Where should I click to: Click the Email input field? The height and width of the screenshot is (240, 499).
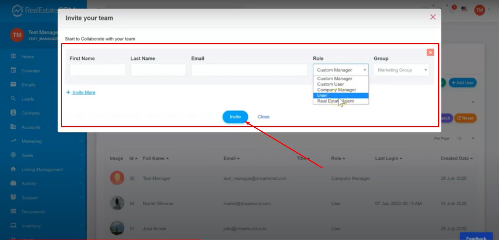249,70
